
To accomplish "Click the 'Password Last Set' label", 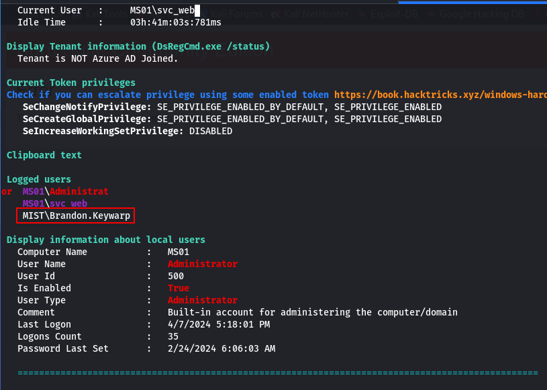I will [63, 348].
